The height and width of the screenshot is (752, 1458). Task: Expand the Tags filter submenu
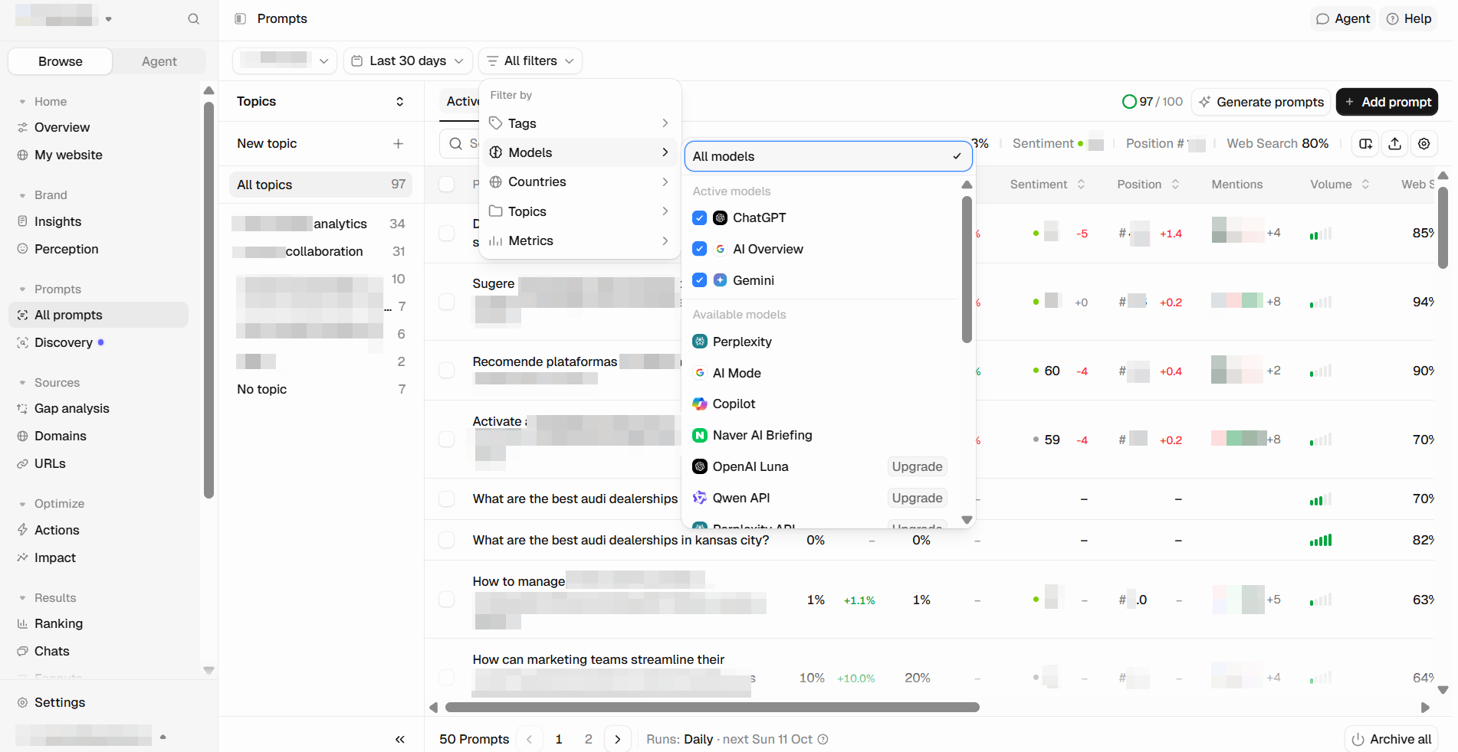pyautogui.click(x=580, y=124)
